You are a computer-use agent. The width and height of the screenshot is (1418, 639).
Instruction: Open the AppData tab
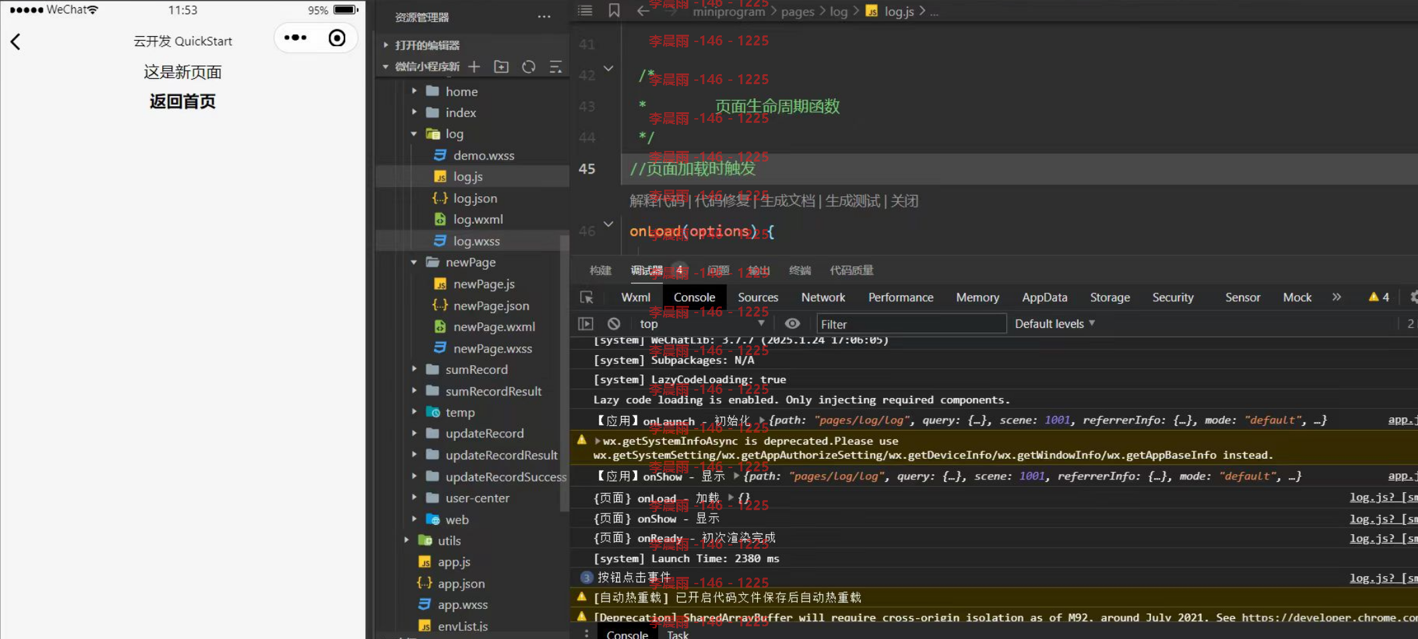click(x=1045, y=297)
